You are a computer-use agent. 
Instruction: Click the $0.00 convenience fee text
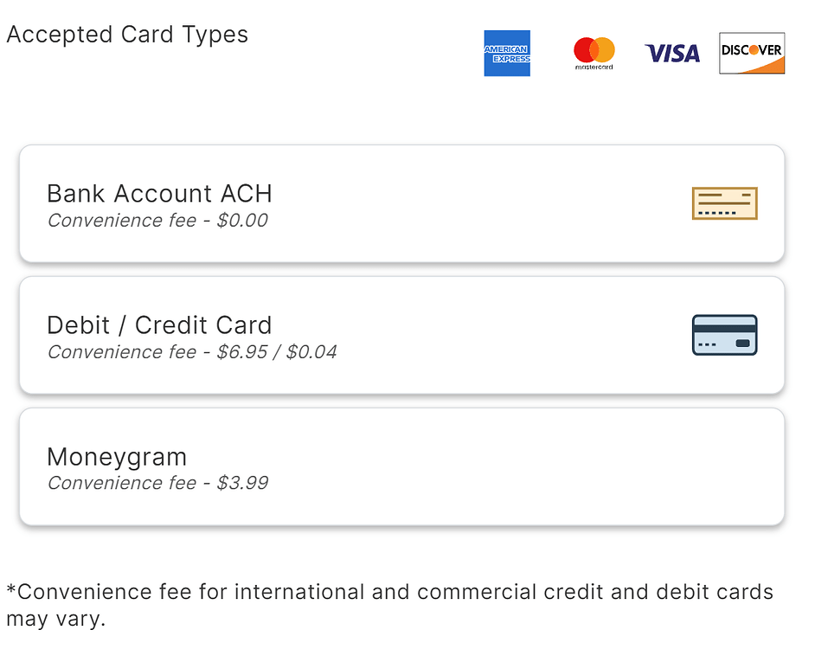(x=158, y=221)
